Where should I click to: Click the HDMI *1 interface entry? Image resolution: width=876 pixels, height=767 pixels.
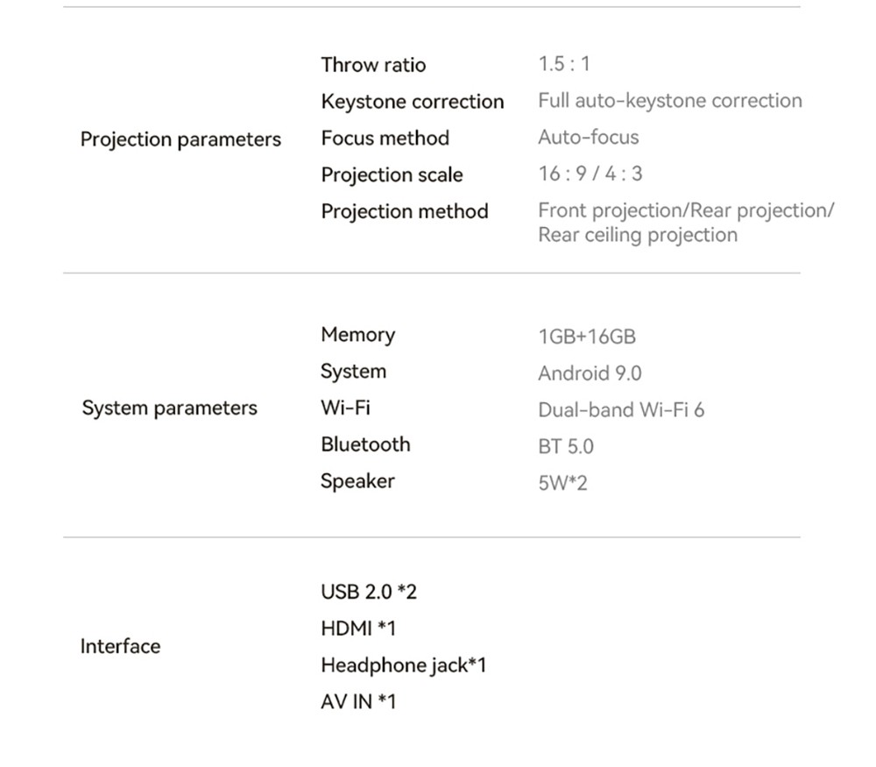coord(358,629)
